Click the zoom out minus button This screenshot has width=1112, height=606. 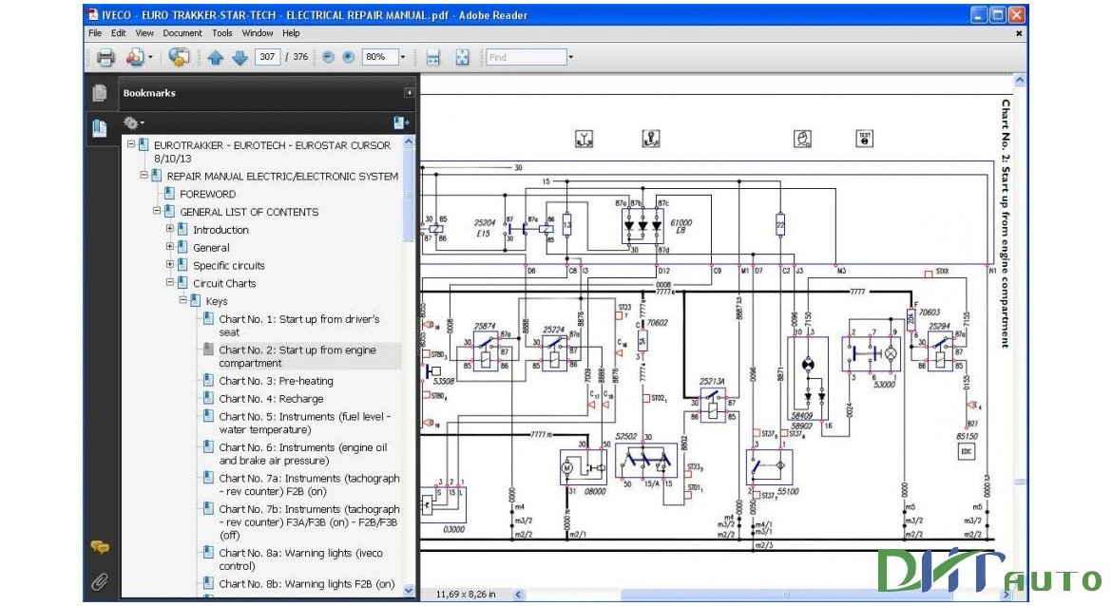click(328, 57)
